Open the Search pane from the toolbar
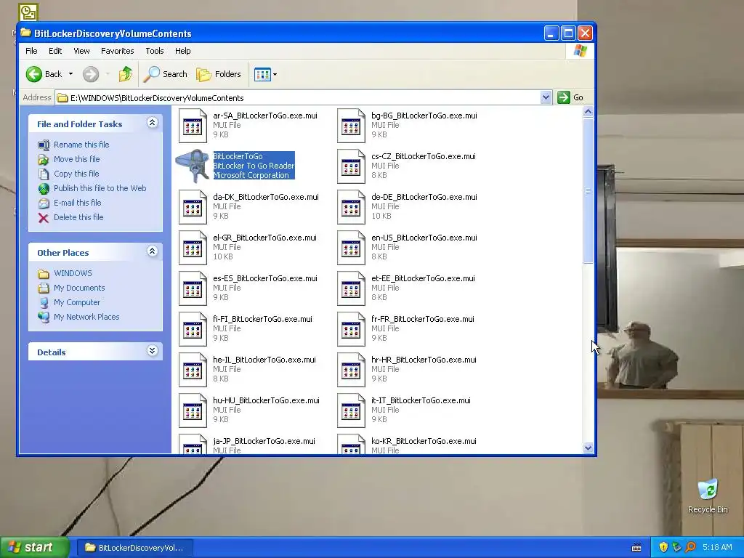This screenshot has width=744, height=558. (x=166, y=74)
